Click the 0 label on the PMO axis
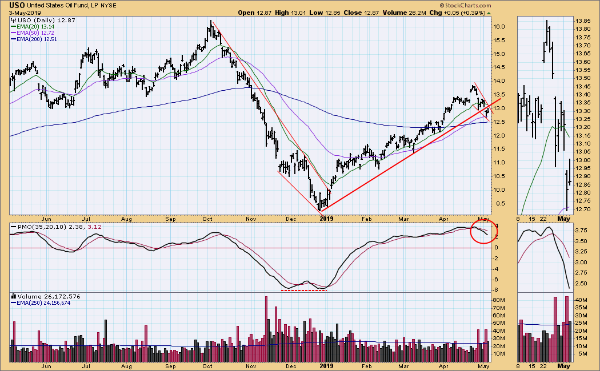The image size is (600, 371). [x=497, y=248]
